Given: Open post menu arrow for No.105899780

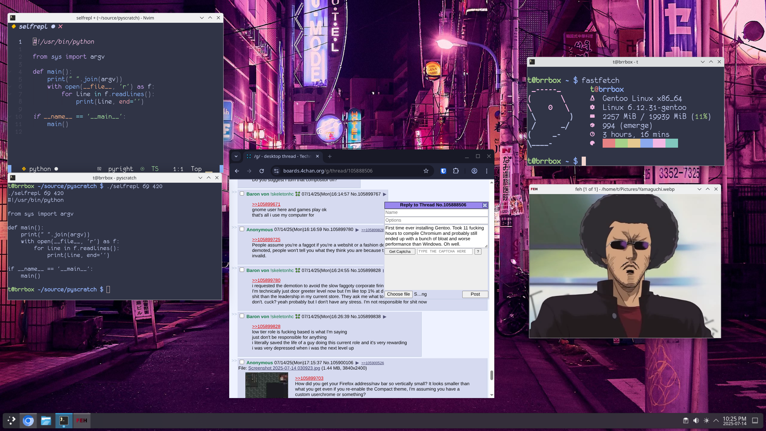Looking at the screenshot, I should [357, 230].
